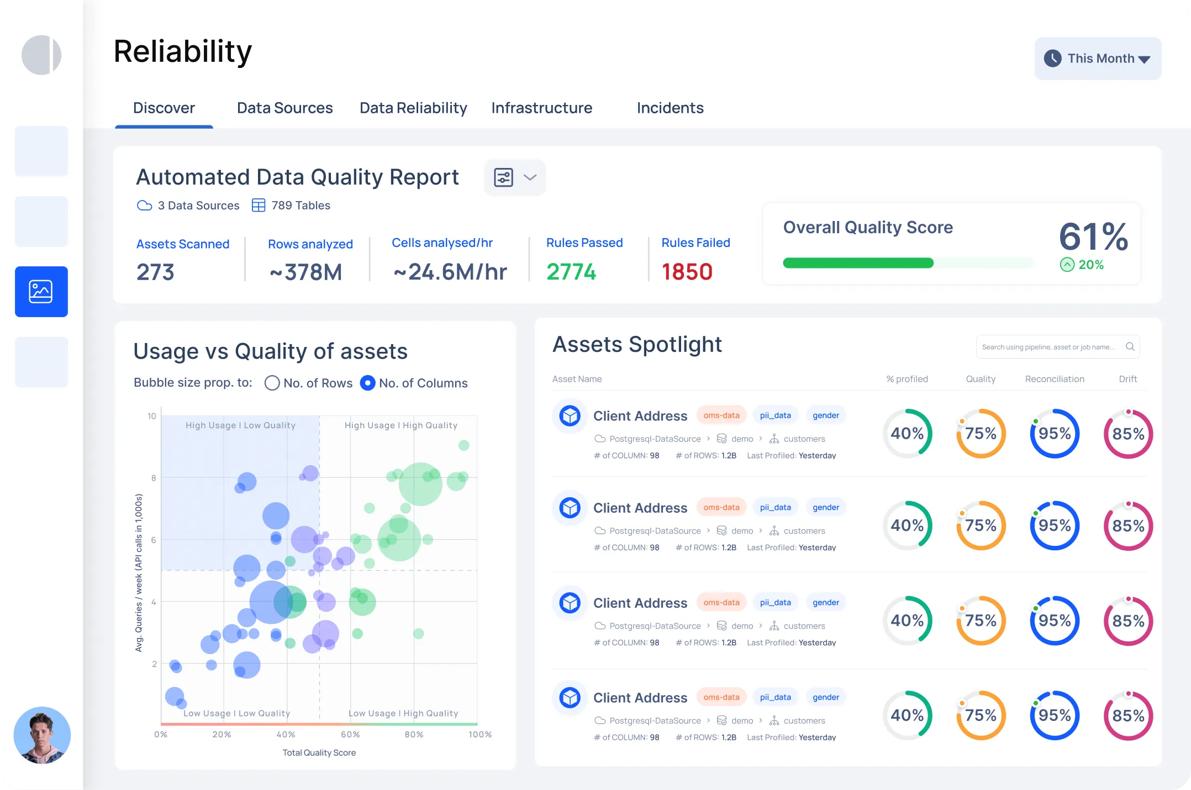Click the blue cube icon on the first Client Address asset
This screenshot has width=1191, height=790.
[x=570, y=415]
